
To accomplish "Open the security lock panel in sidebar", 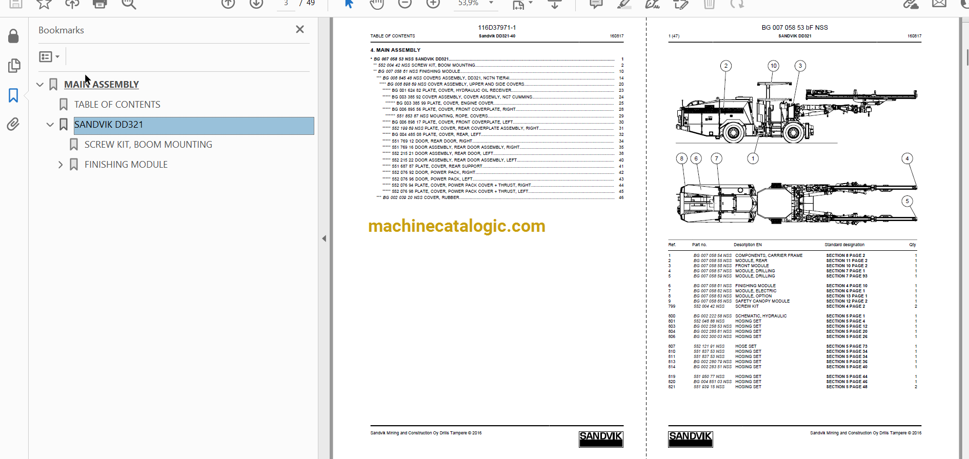I will [14, 36].
